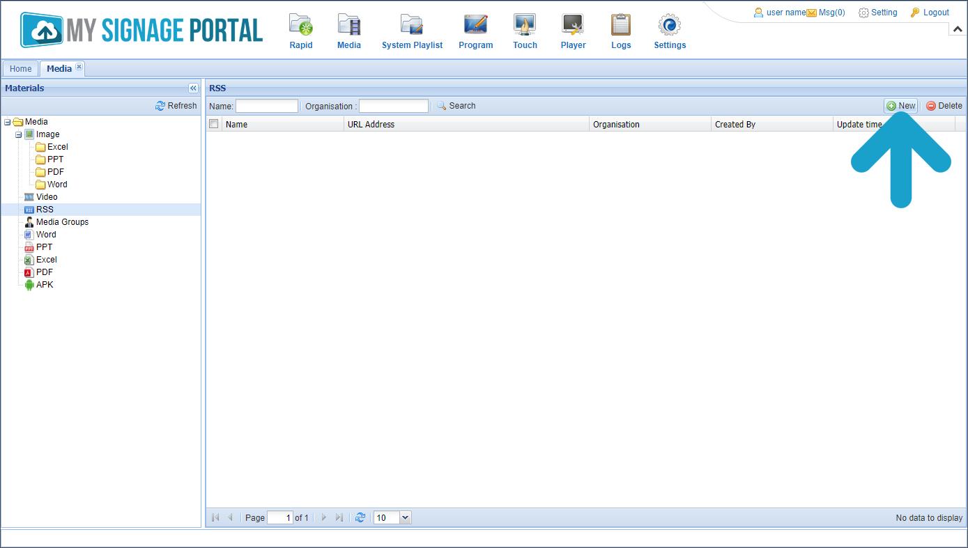The width and height of the screenshot is (968, 548).
Task: Select the Word document type item
Action: click(x=40, y=235)
